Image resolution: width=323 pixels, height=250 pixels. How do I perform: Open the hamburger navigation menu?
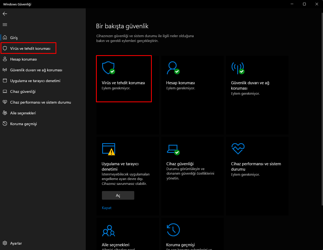tap(5, 25)
